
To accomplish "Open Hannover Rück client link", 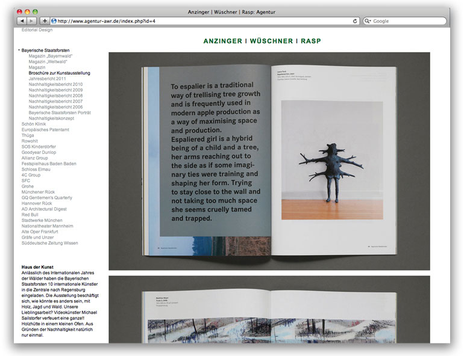I will (x=36, y=203).
